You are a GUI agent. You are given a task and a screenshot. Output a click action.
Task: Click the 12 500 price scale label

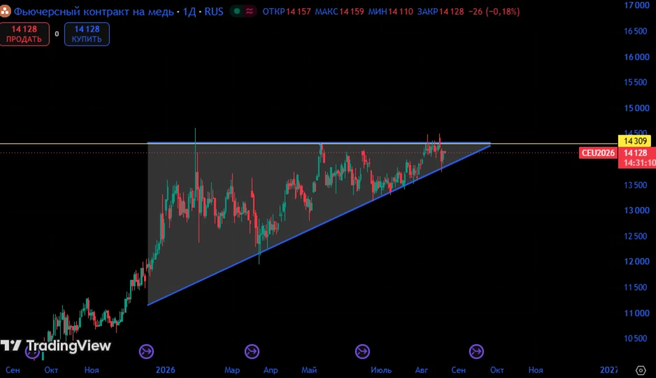pos(636,236)
